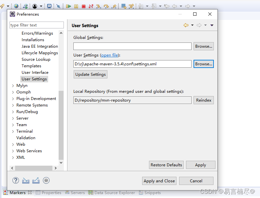Image resolution: width=260 pixels, height=198 pixels.
Task: Click grey forward arrow in User Settings header
Action: point(199,25)
